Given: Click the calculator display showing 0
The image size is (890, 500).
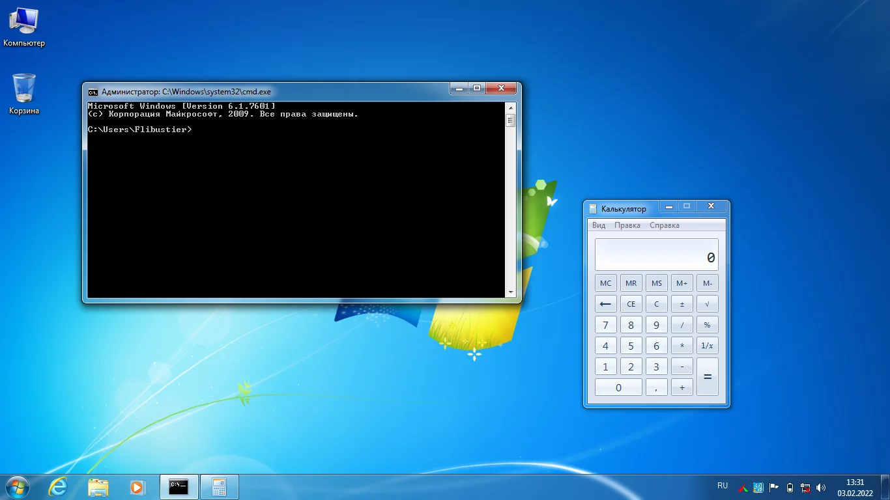Looking at the screenshot, I should (x=656, y=255).
